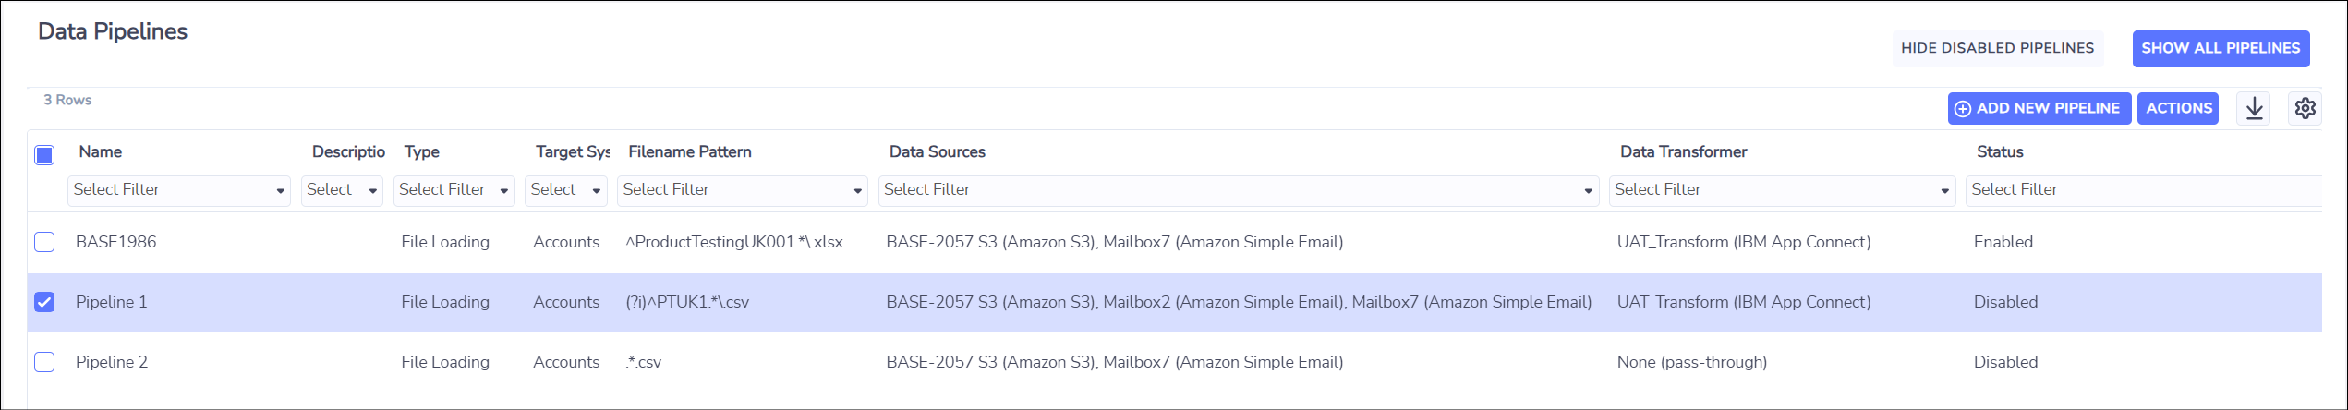This screenshot has width=2348, height=410.
Task: Select the Pipeline 2 name cell
Action: [112, 362]
